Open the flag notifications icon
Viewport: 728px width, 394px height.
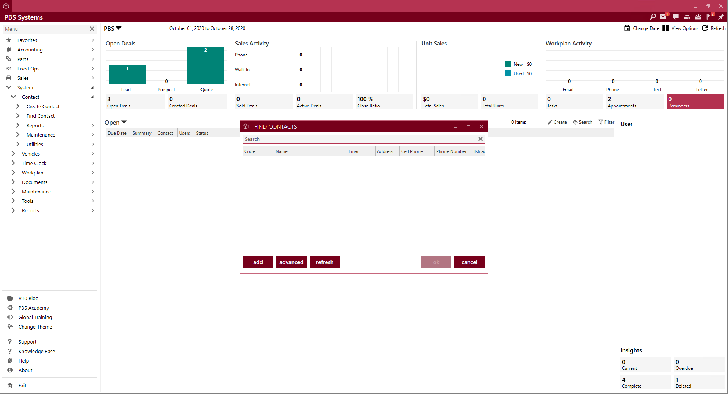[709, 17]
